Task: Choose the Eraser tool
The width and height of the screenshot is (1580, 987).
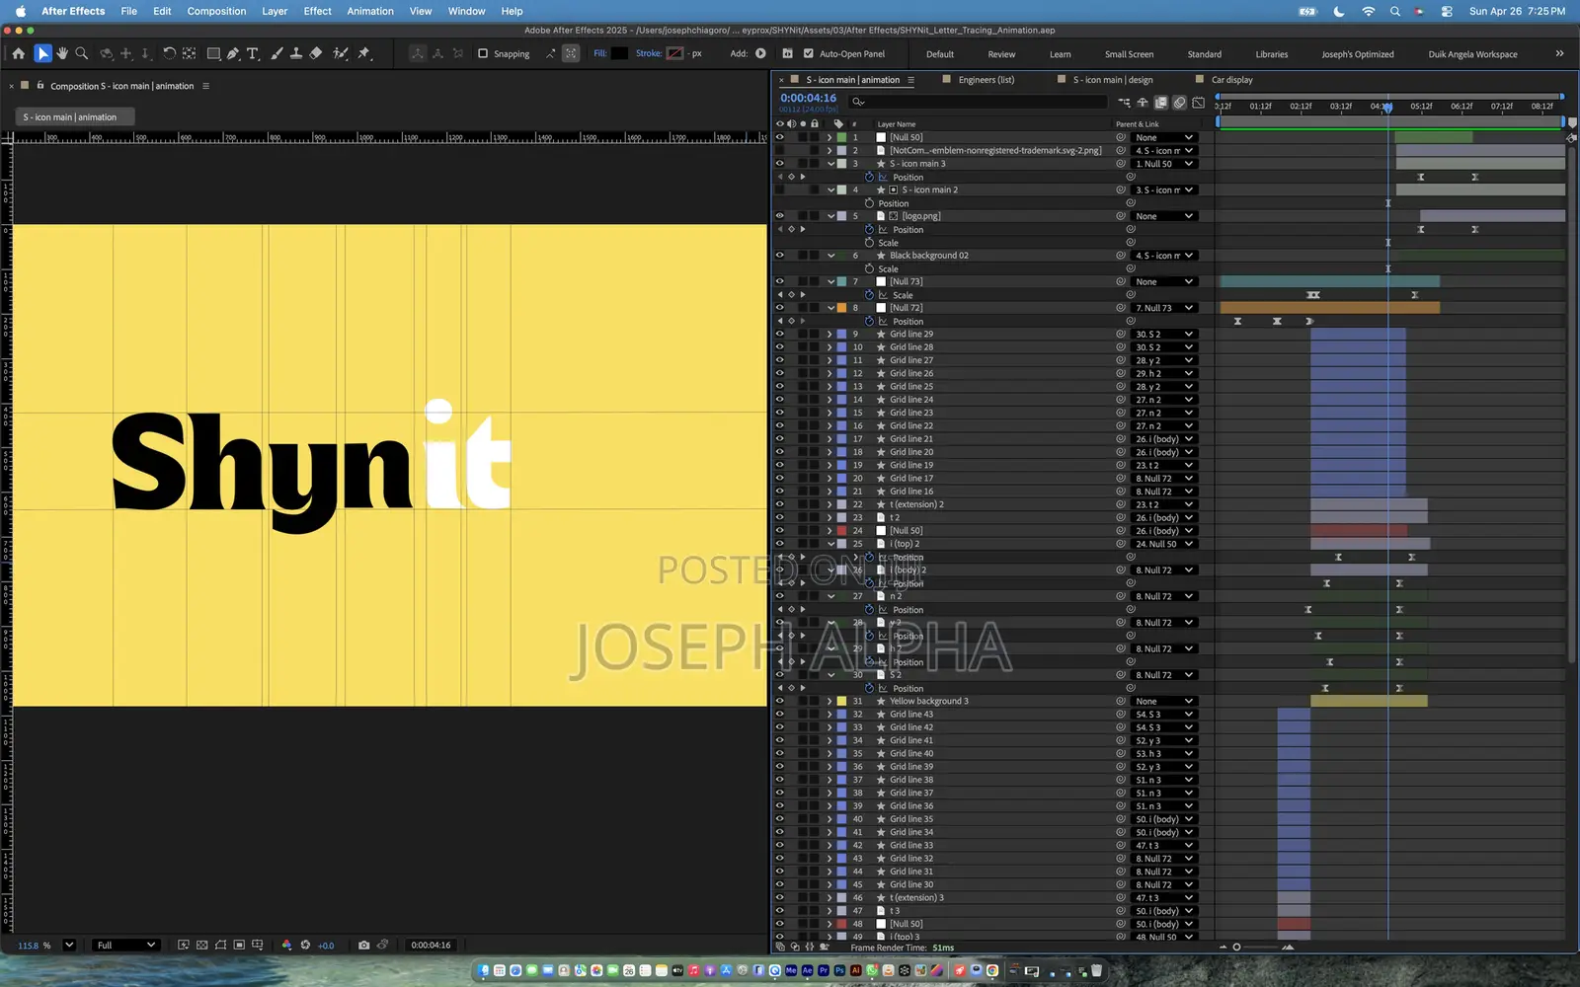Action: (316, 53)
